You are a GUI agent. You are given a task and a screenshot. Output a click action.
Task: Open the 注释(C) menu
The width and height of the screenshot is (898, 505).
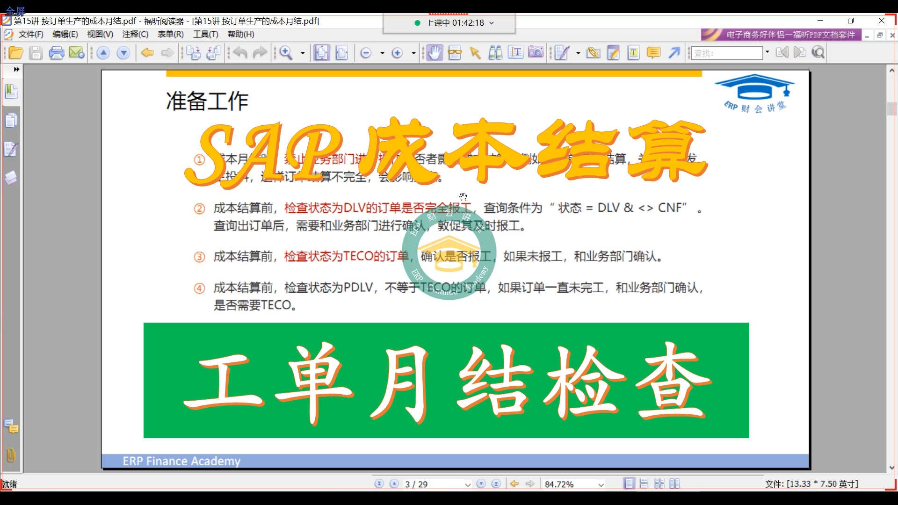pyautogui.click(x=135, y=34)
